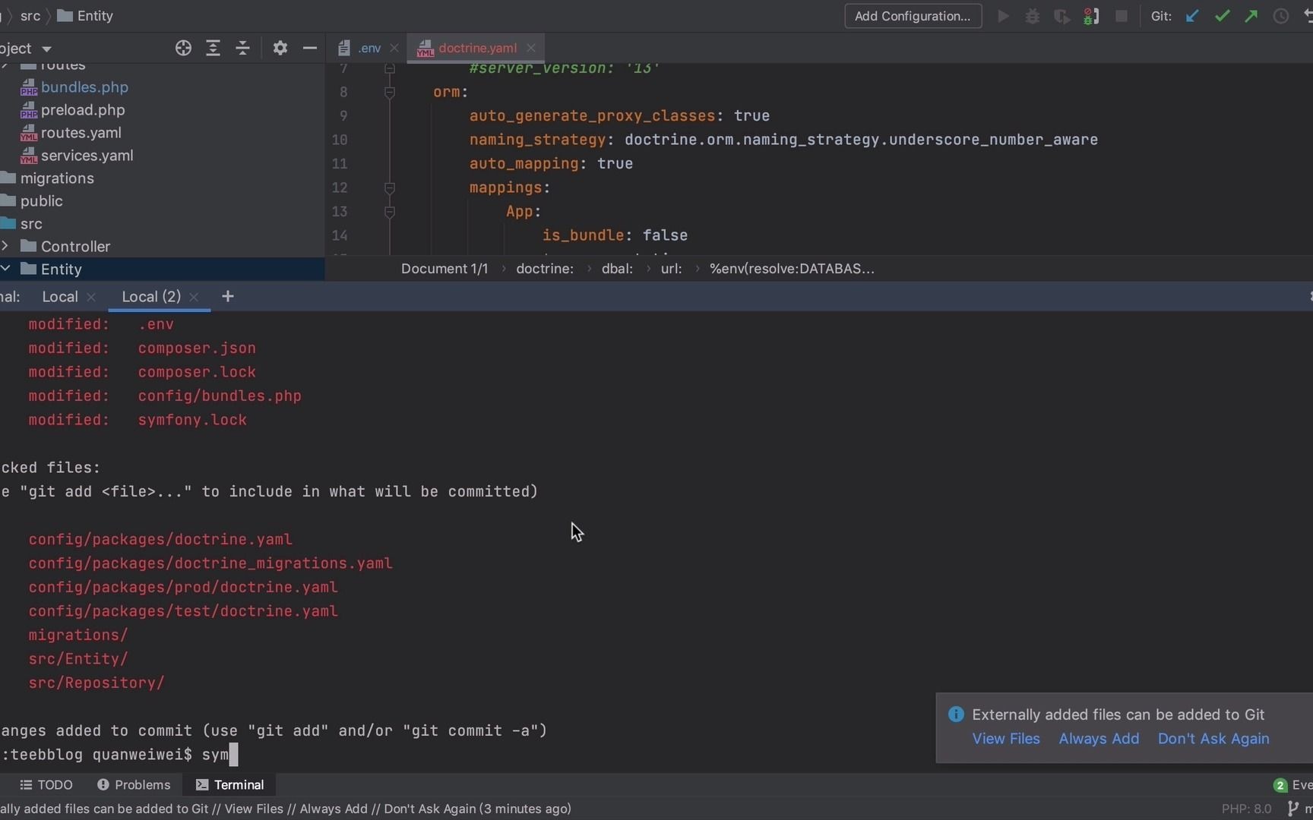
Task: Run the application with the Run icon
Action: [x=1003, y=16]
